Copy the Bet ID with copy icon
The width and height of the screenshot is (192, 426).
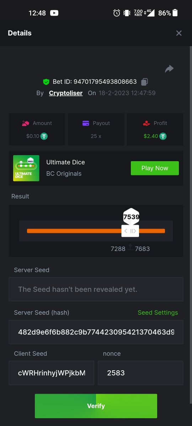pos(144,82)
